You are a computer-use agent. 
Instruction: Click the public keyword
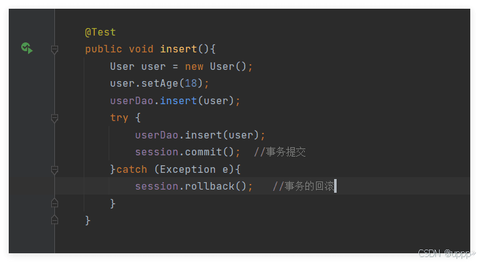104,49
